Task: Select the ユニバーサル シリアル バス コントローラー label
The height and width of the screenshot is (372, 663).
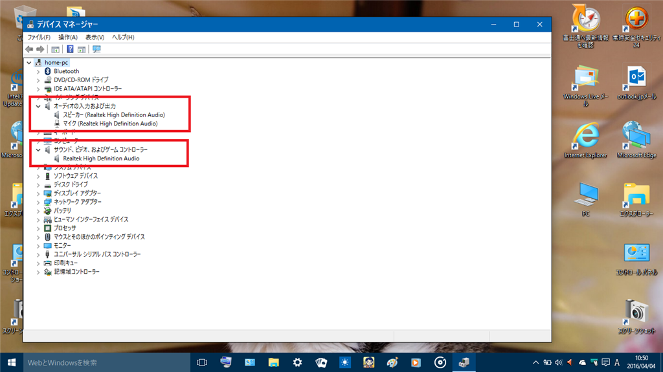Action: (x=97, y=254)
